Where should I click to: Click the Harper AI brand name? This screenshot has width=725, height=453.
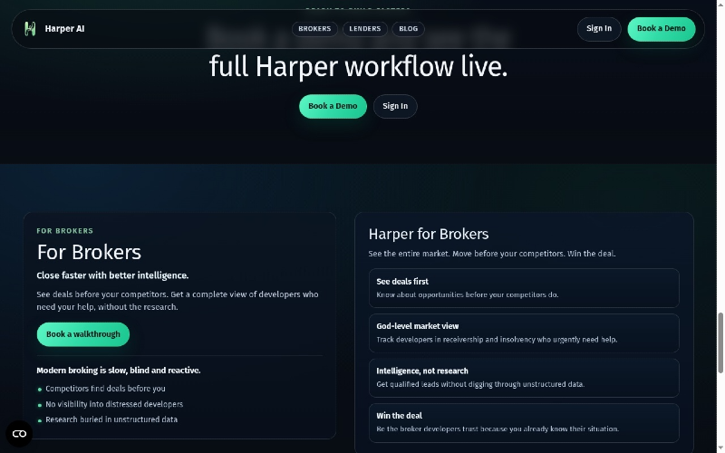(x=64, y=29)
